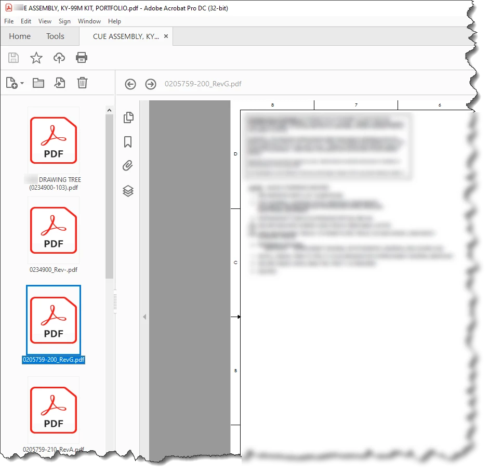Click the upload to cloud icon
Screen dimensions: 489x472
(59, 58)
